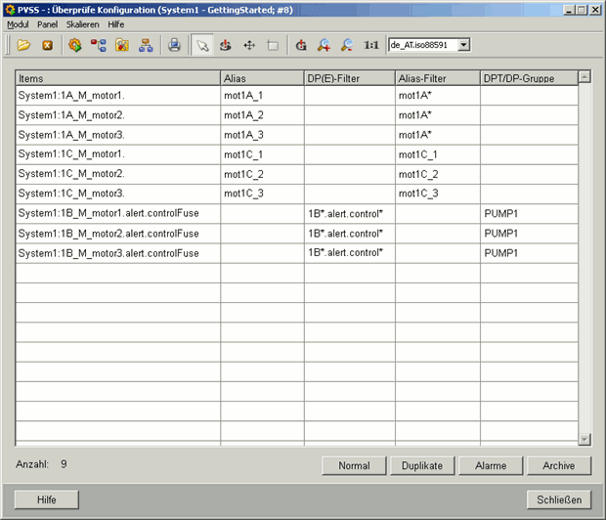Click the Alarme button
The width and height of the screenshot is (606, 520).
coord(491,466)
